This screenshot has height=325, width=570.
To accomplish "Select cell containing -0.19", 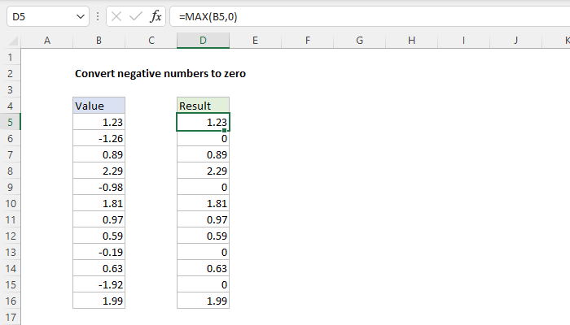I will (99, 252).
